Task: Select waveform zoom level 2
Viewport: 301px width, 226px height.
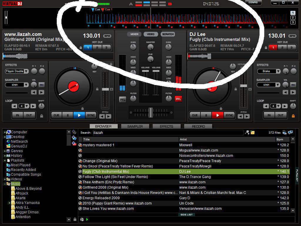Action: [x=293, y=18]
